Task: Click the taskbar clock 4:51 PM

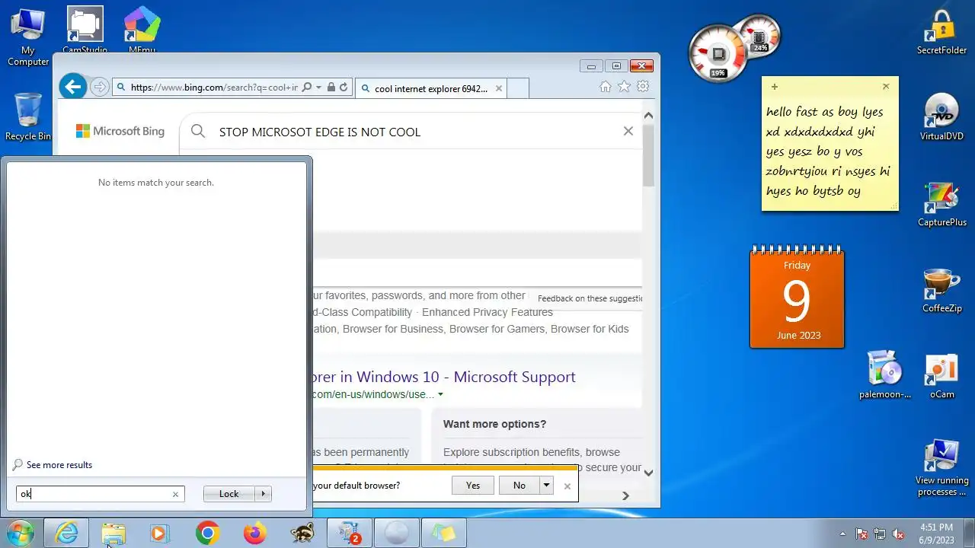Action: pos(936,534)
